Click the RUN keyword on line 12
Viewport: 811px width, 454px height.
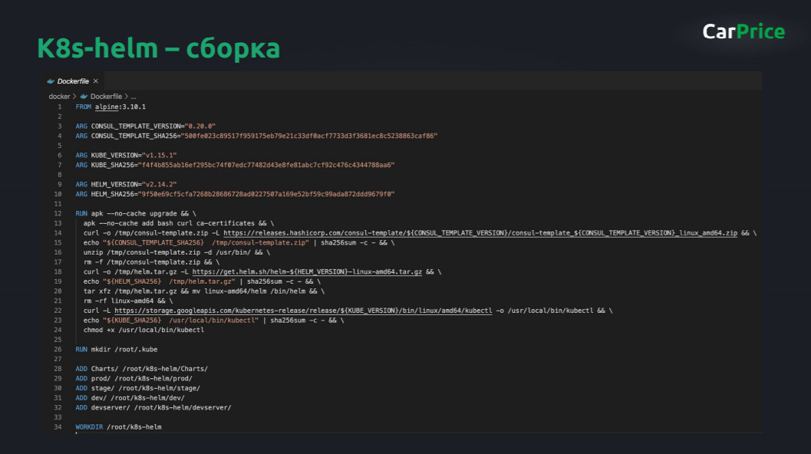[80, 212]
